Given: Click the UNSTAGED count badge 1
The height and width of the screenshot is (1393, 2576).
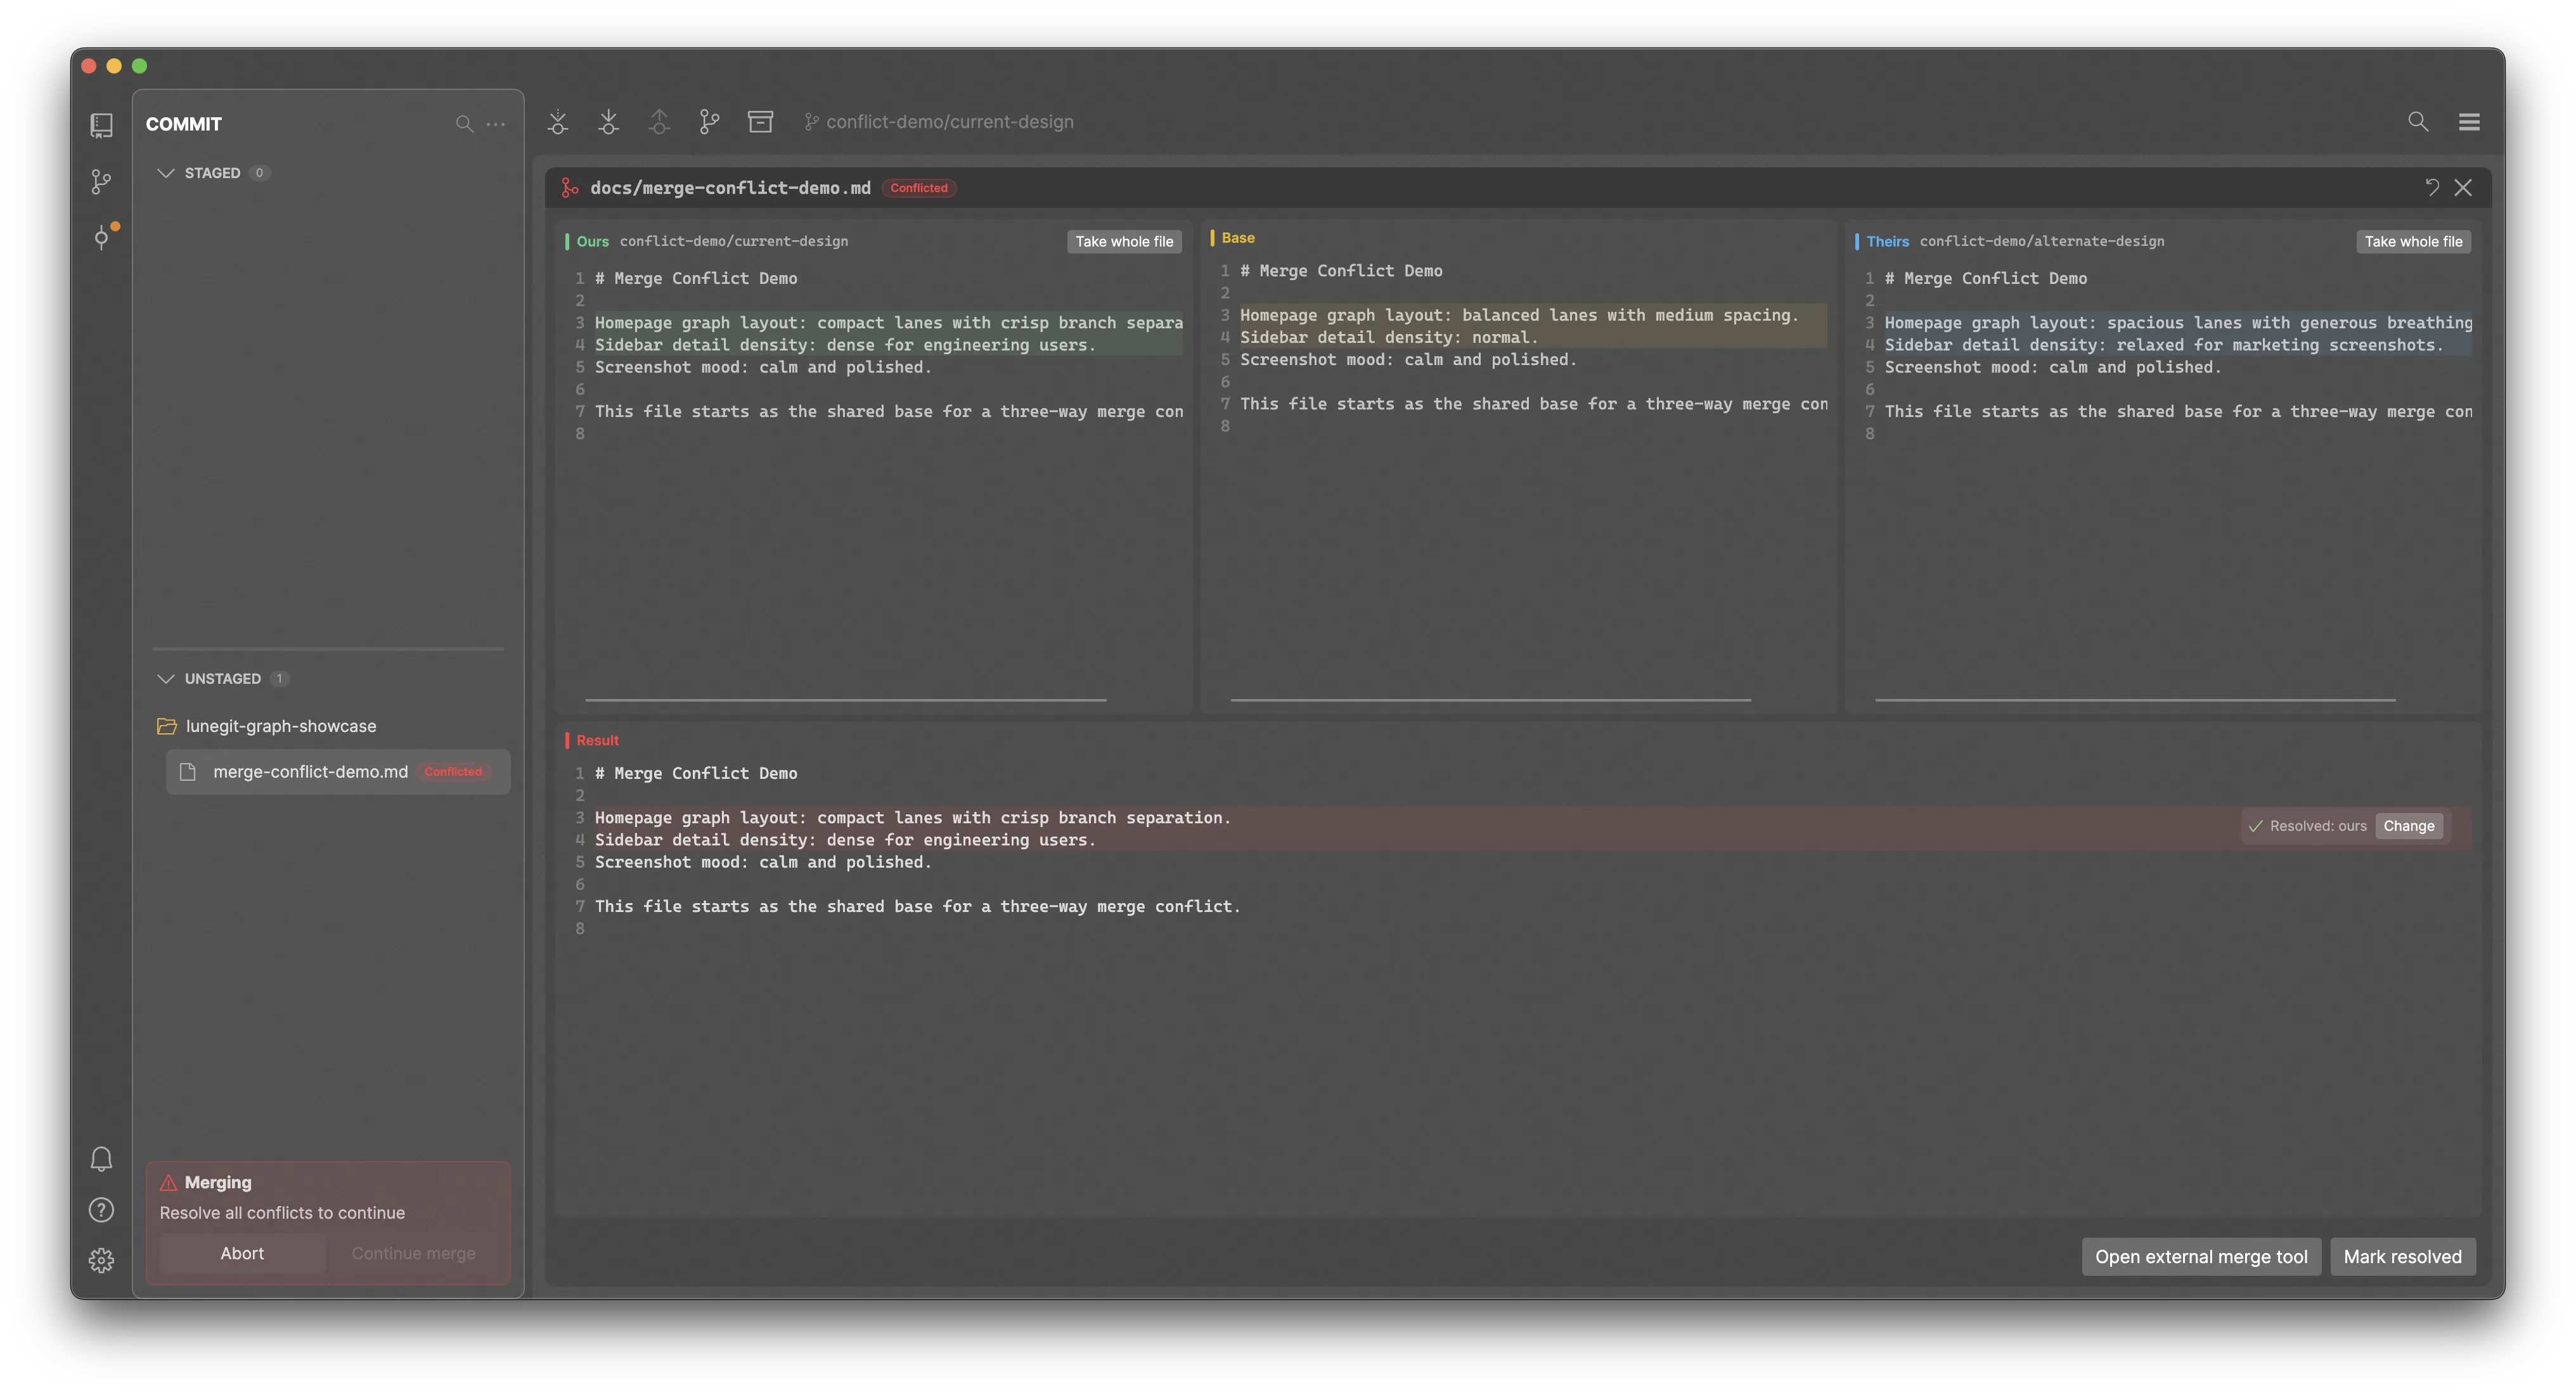Looking at the screenshot, I should point(279,679).
